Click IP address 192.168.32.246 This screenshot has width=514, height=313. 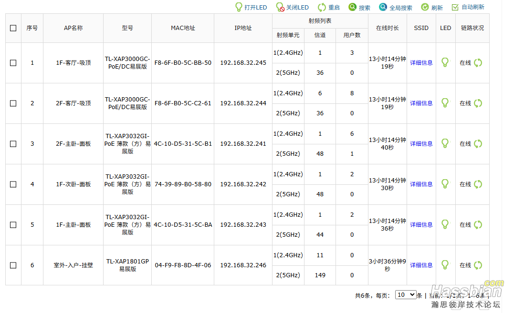point(243,265)
